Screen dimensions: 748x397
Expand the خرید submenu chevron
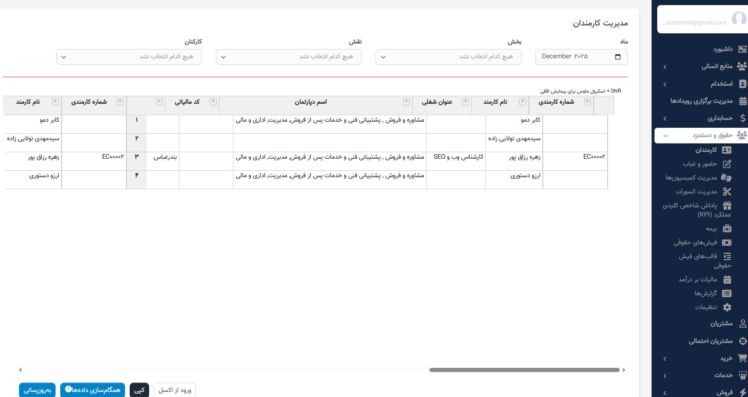point(665,359)
